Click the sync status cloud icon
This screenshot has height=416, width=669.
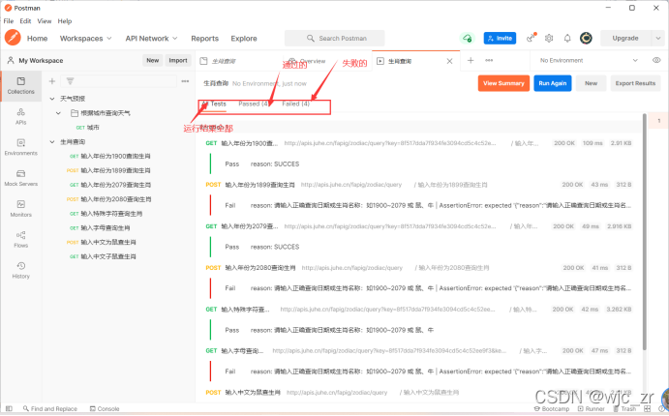pos(468,39)
